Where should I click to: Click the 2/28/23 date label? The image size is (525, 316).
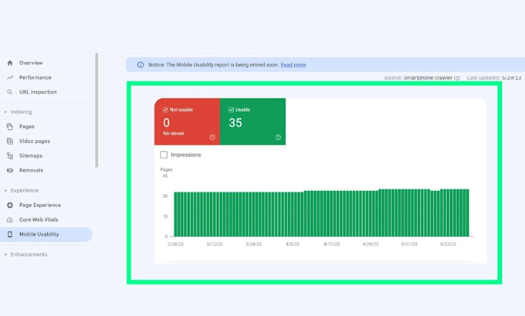point(175,244)
